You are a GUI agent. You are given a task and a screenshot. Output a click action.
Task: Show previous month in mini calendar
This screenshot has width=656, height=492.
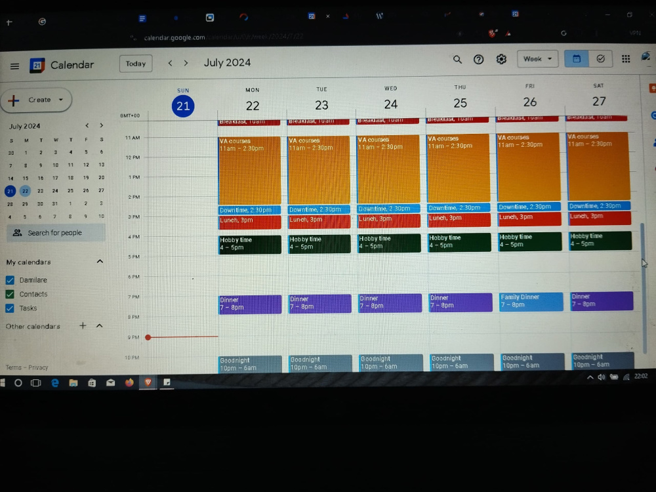click(x=87, y=125)
